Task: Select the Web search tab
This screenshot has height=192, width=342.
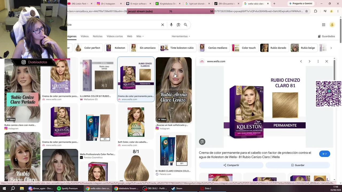Action: coord(130,36)
